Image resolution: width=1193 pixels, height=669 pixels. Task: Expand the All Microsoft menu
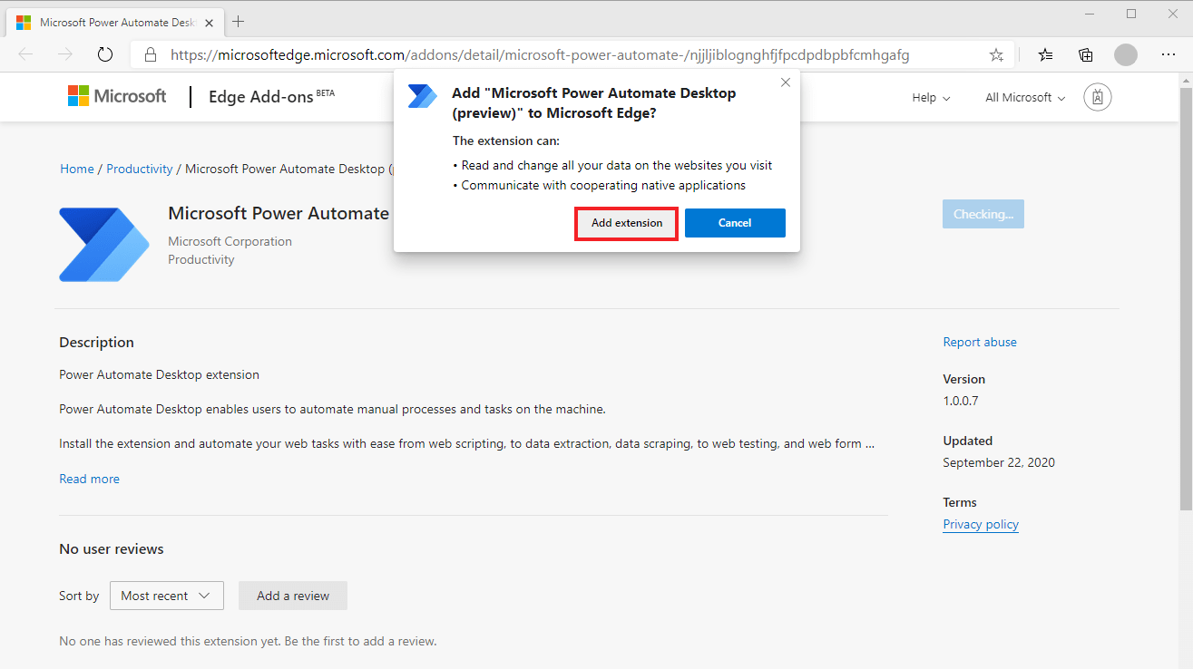pos(1023,97)
